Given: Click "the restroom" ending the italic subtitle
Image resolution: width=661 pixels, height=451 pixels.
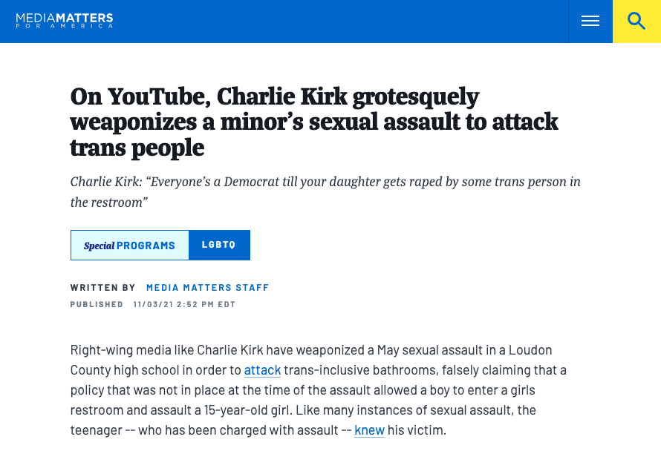Looking at the screenshot, I should click(109, 202).
